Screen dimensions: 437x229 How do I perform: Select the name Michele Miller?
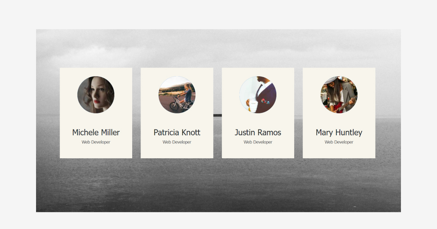click(96, 133)
